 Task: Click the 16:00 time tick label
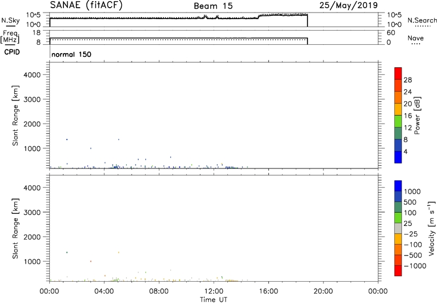click(268, 292)
